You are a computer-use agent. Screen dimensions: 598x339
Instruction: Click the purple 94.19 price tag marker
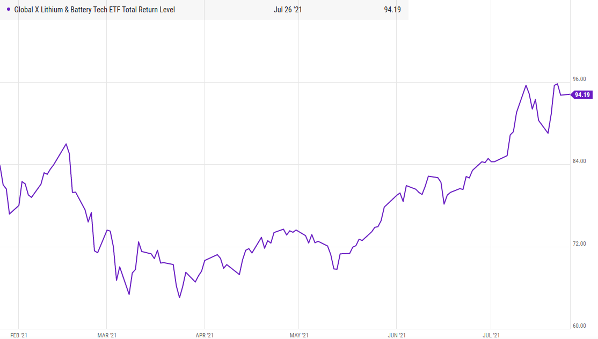point(581,95)
